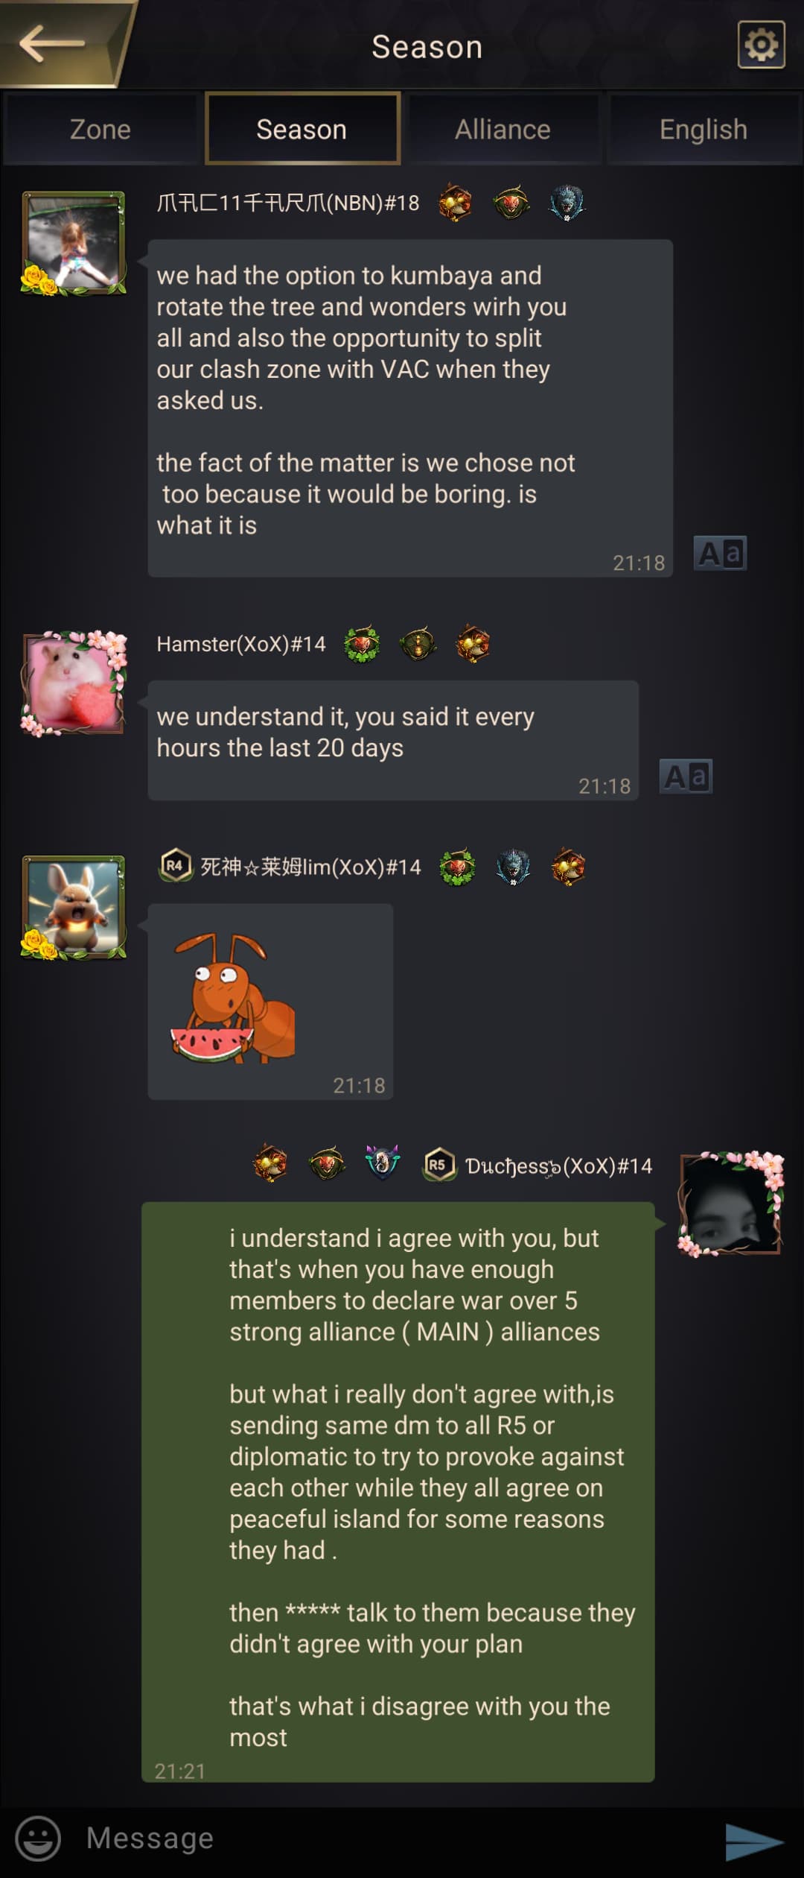
Task: Tap R4 rank badge beside lim
Action: pyautogui.click(x=175, y=866)
